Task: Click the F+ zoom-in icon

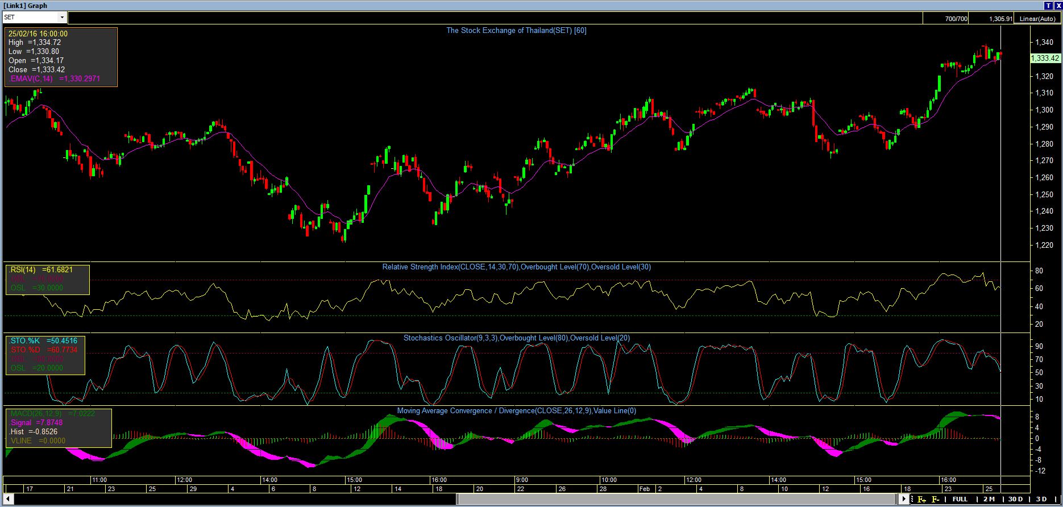Action: (921, 500)
